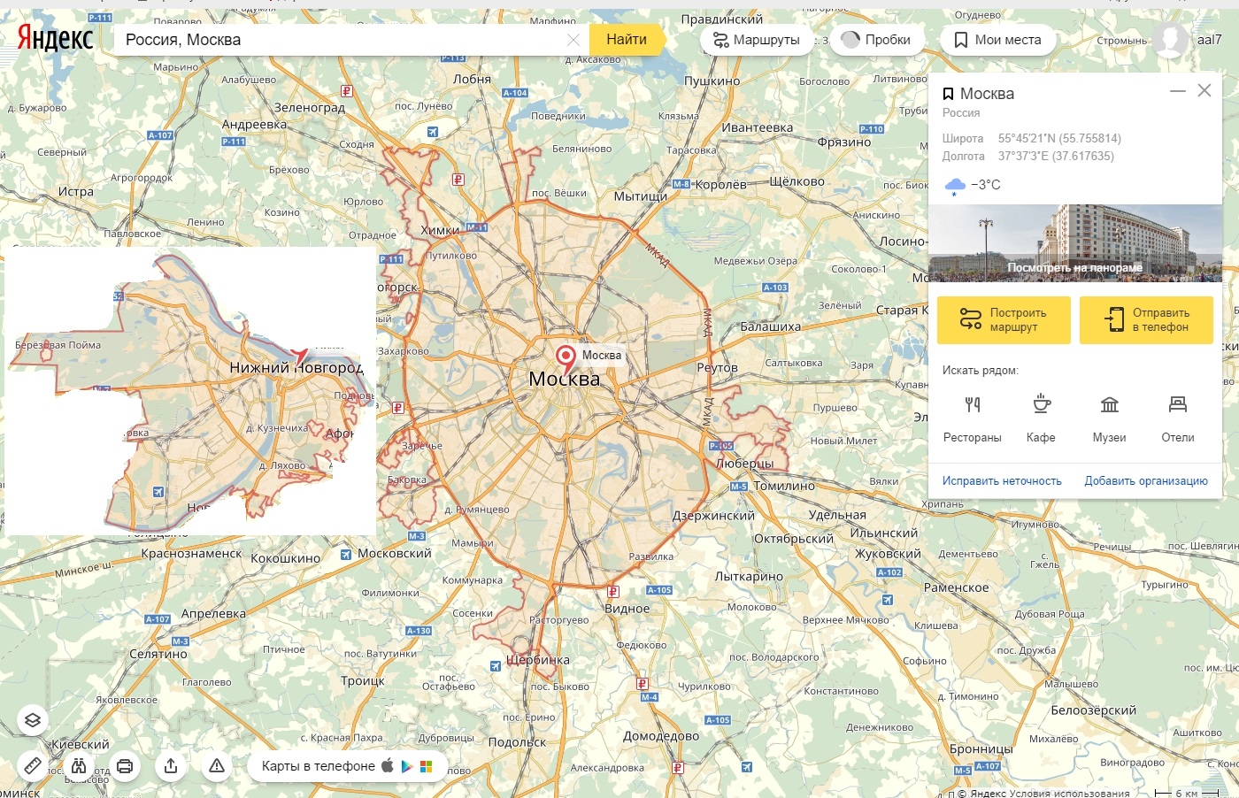Viewport: 1239px width, 798px height.
Task: Search nearby Музеи
Action: click(x=1110, y=419)
